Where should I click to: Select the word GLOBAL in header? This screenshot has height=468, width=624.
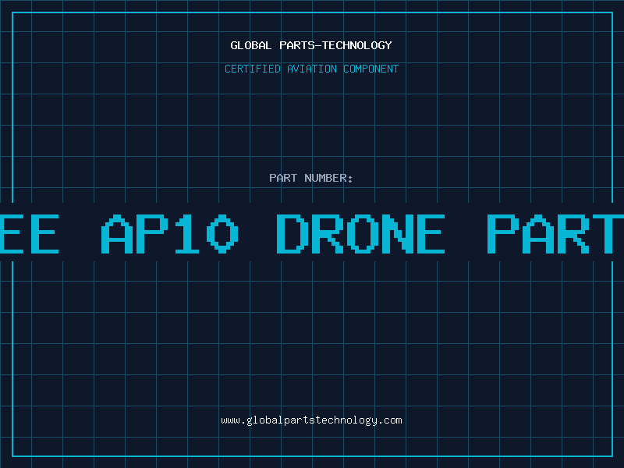[251, 45]
